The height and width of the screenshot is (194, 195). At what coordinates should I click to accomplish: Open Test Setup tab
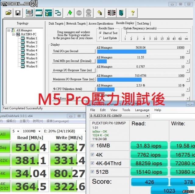(143, 23)
